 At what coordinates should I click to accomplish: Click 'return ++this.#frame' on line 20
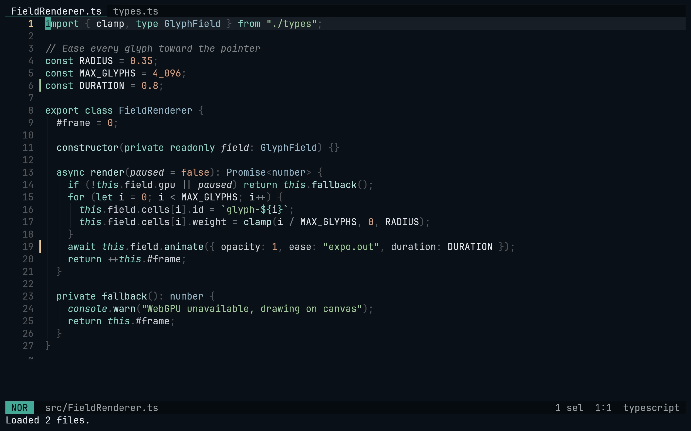pyautogui.click(x=124, y=259)
